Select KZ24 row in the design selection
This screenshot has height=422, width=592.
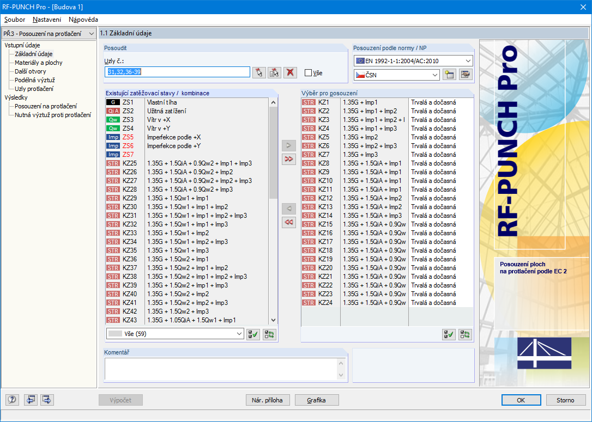pos(387,303)
